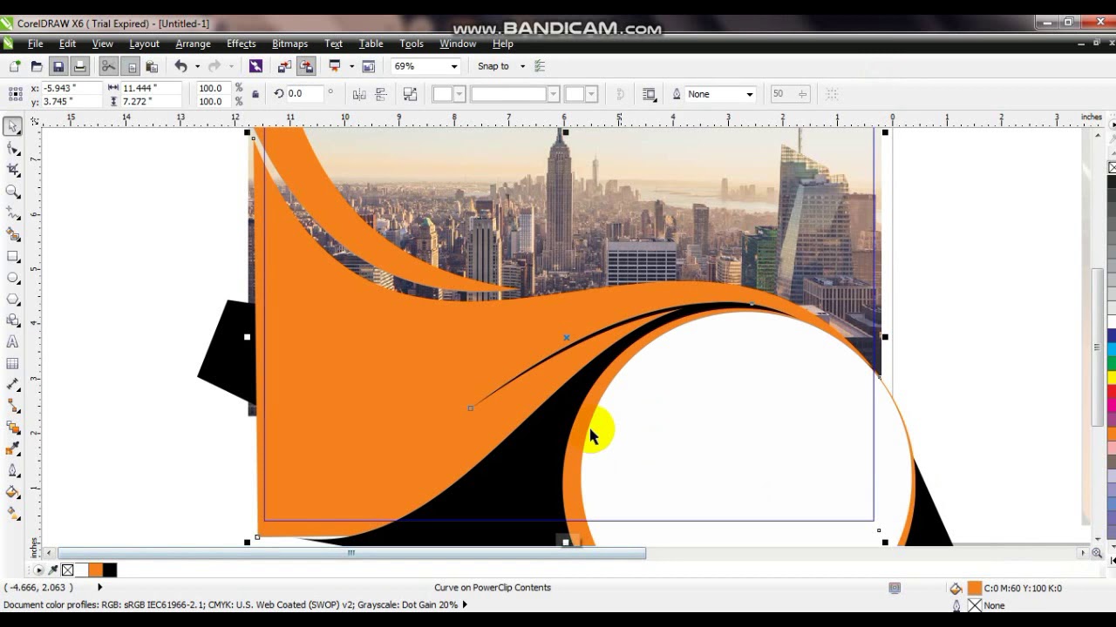Select the Color Eyedropper tool

(13, 449)
